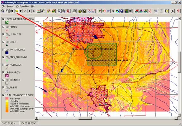Choose the yellow label tool

(16, 11)
